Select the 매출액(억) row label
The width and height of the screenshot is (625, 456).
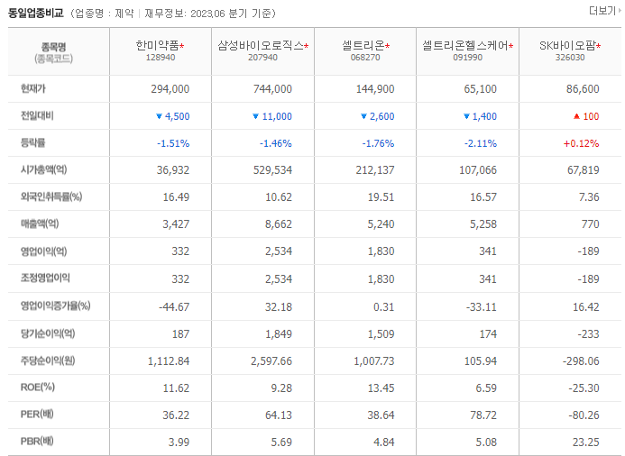coord(40,223)
